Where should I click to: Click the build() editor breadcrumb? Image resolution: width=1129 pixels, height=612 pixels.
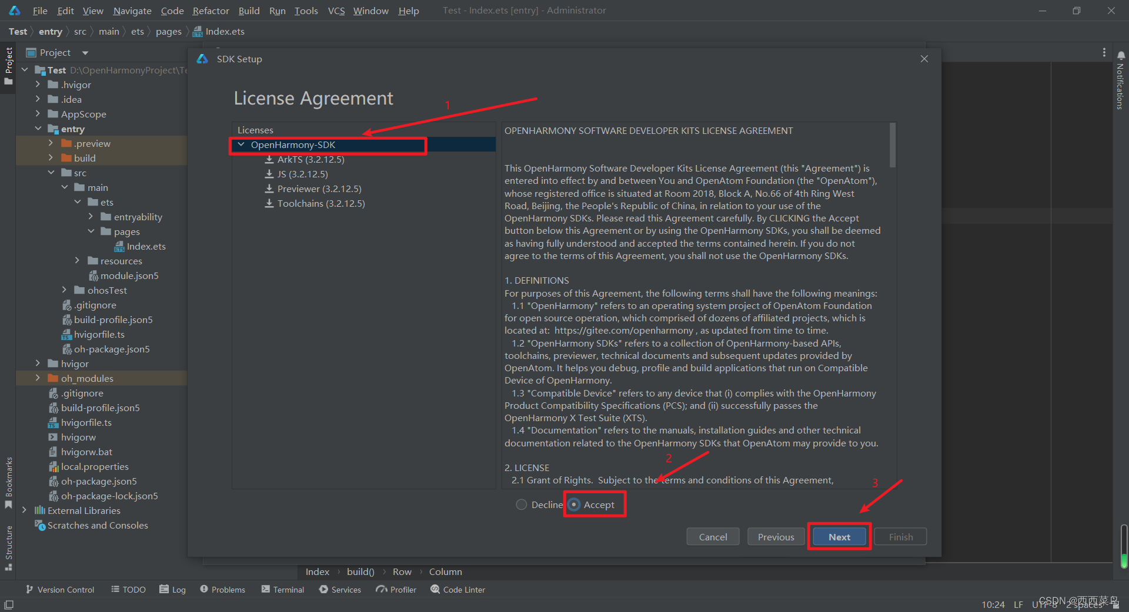point(360,571)
